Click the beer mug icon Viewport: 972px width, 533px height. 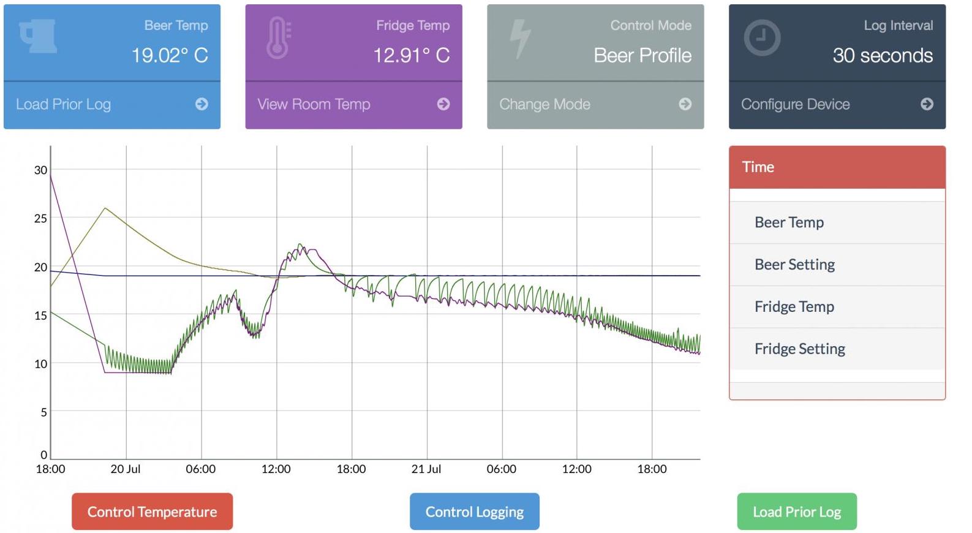pyautogui.click(x=39, y=36)
